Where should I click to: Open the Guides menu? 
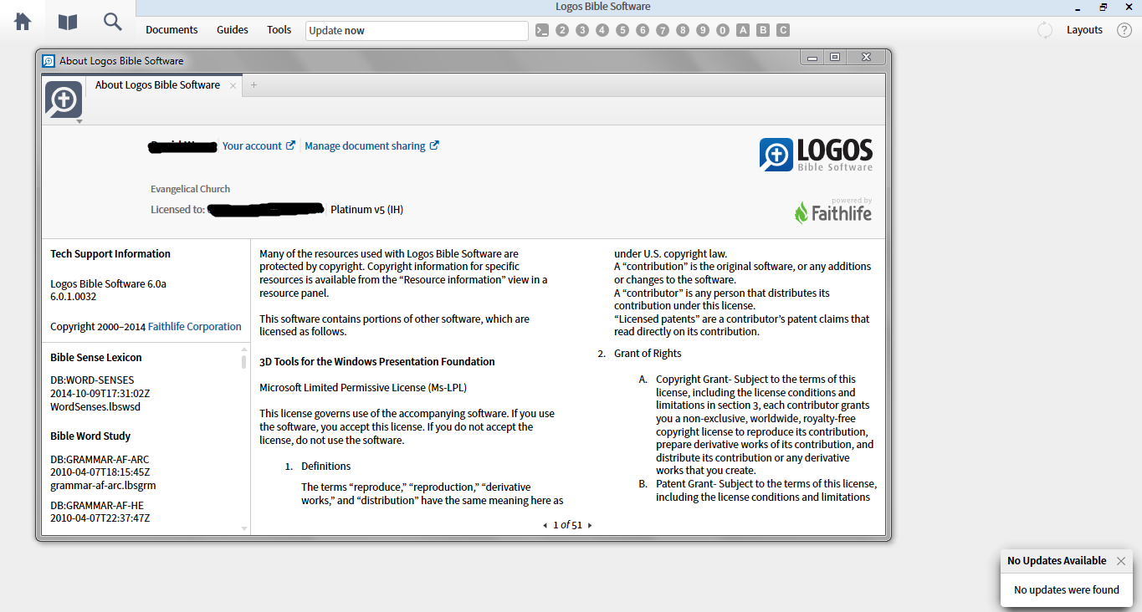(x=233, y=30)
